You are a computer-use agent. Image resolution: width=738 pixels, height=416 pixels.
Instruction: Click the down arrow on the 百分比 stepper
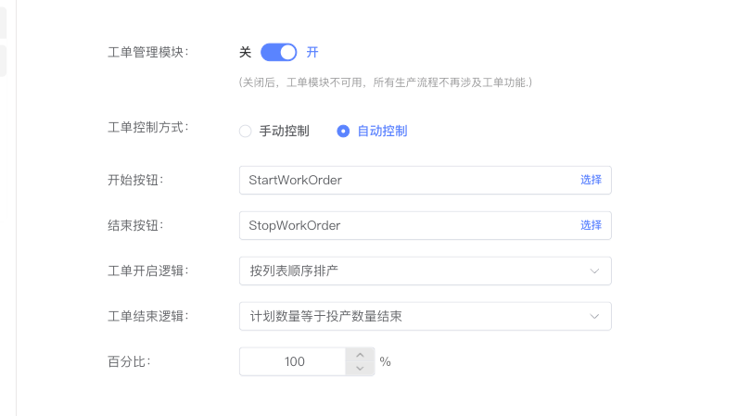click(360, 368)
